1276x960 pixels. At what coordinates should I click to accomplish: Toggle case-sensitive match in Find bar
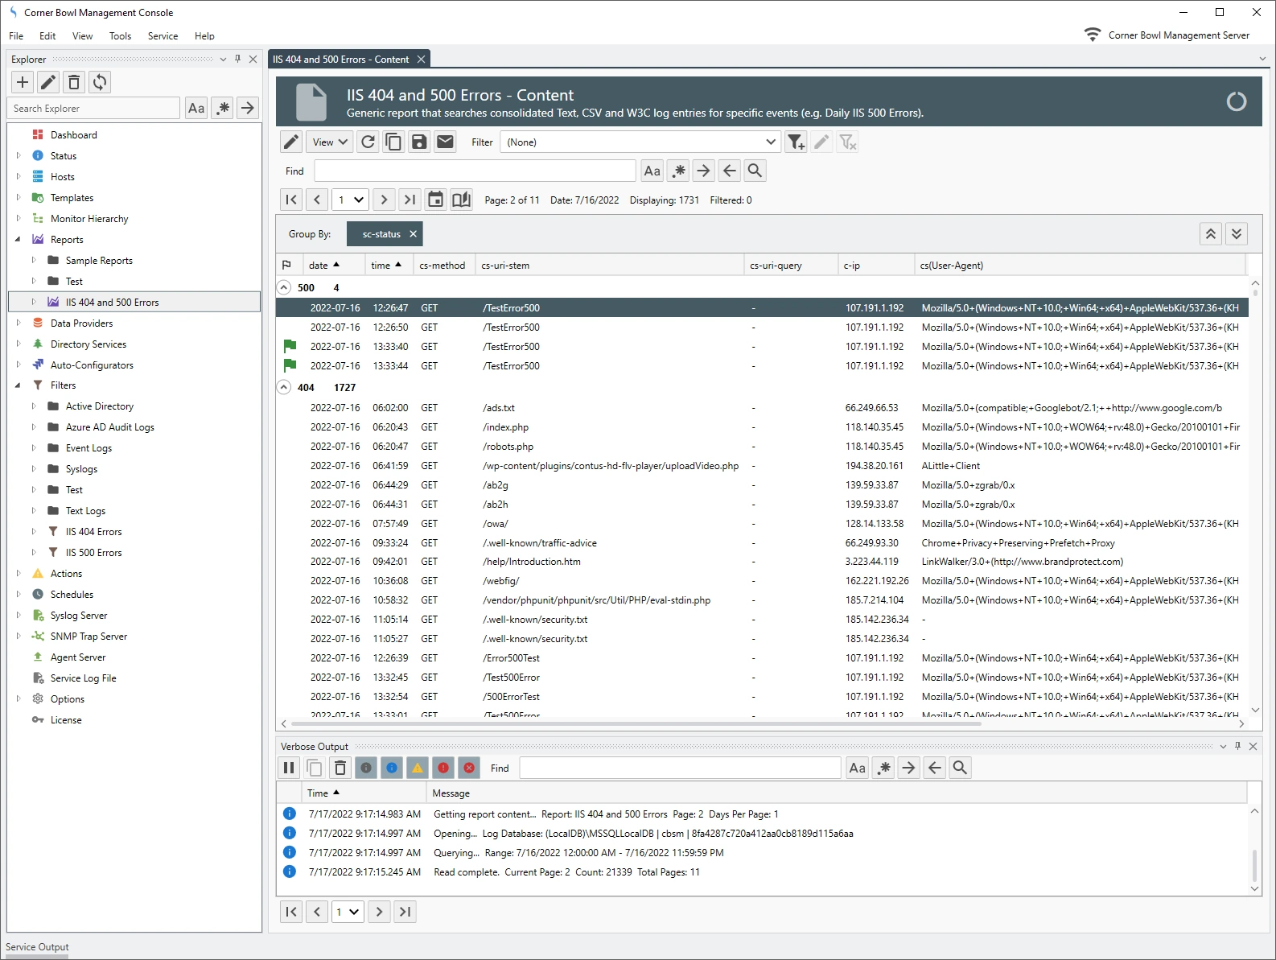[x=652, y=171]
